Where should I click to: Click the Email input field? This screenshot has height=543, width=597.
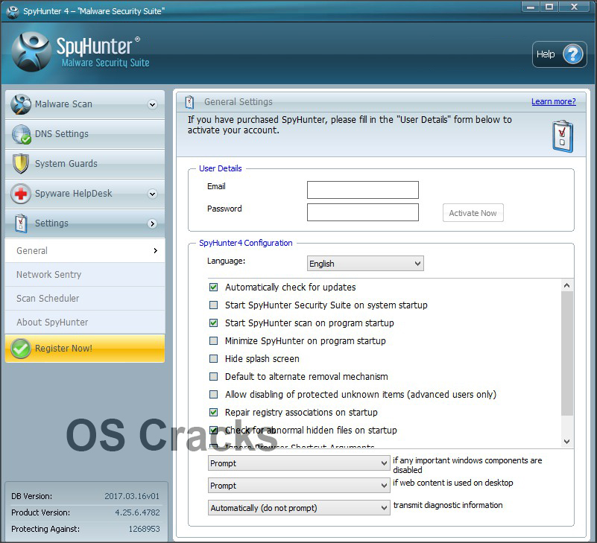point(363,190)
